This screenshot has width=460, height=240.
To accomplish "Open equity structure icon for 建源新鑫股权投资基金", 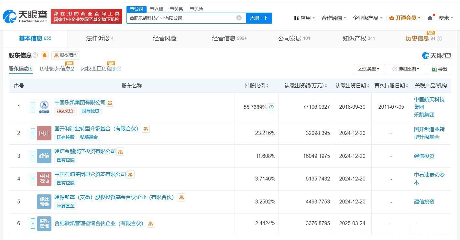I will [181, 197].
